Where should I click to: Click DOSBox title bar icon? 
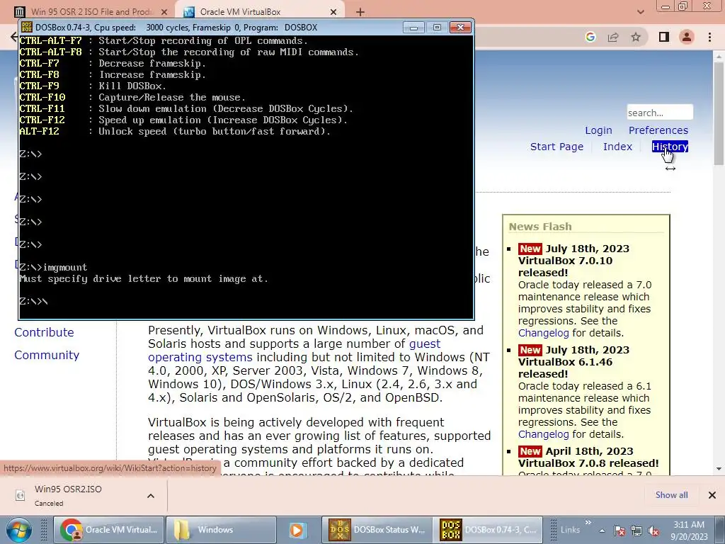(x=27, y=28)
